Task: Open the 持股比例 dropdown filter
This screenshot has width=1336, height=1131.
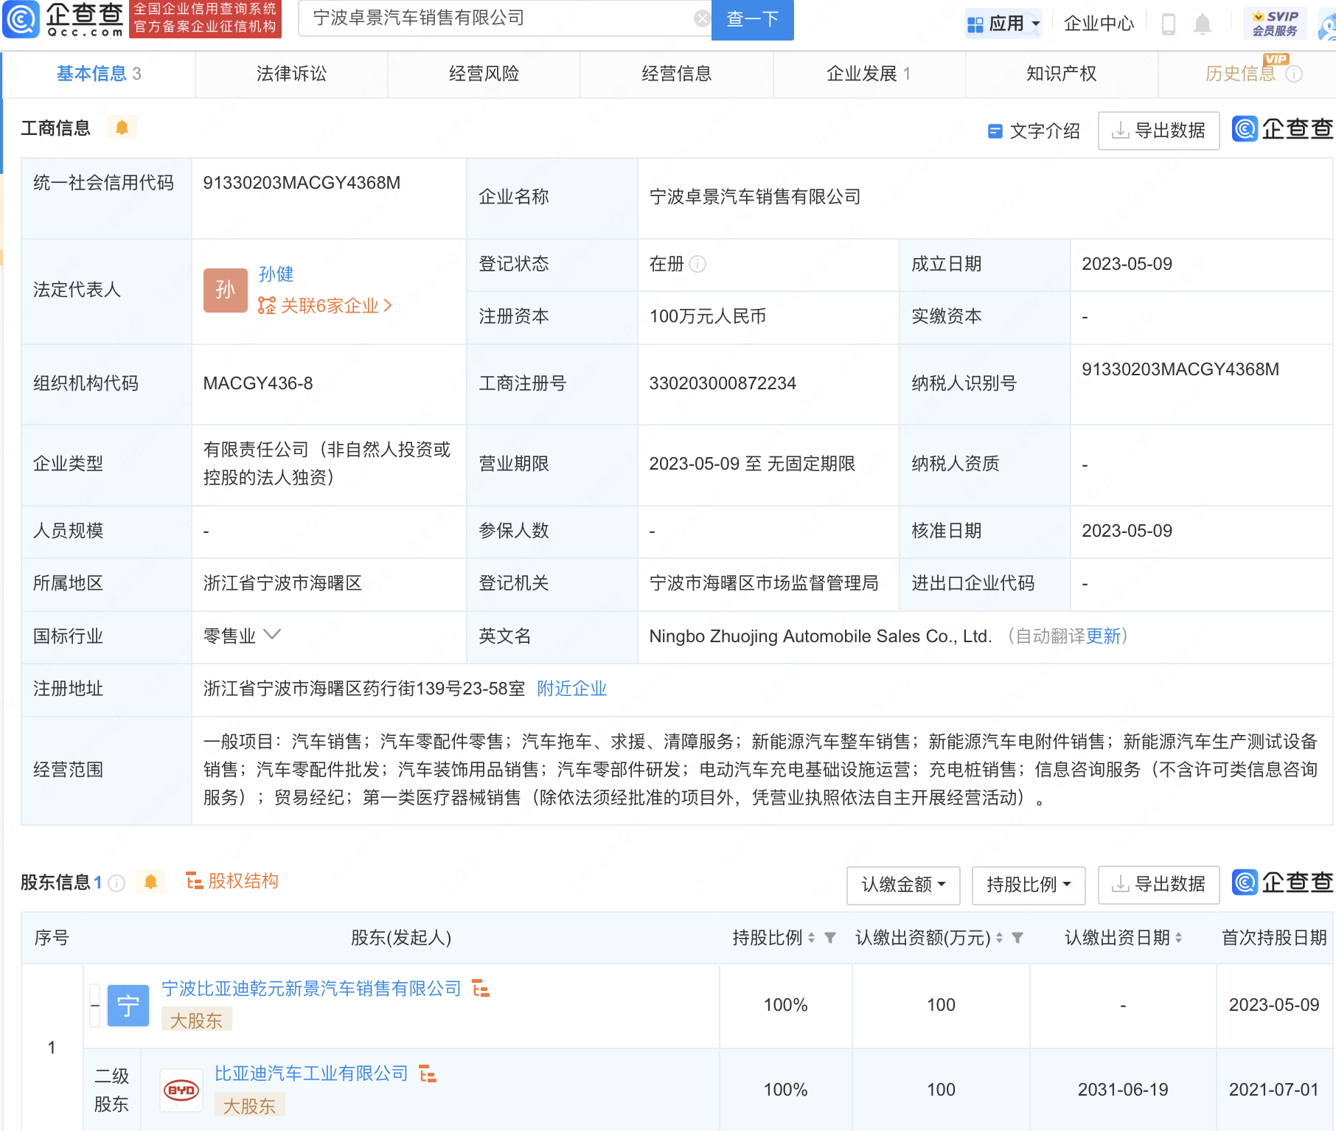Action: click(x=1029, y=885)
